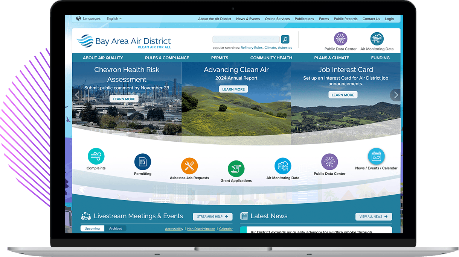Click Advancing Clean Air heading
The image size is (459, 257).
pyautogui.click(x=236, y=70)
